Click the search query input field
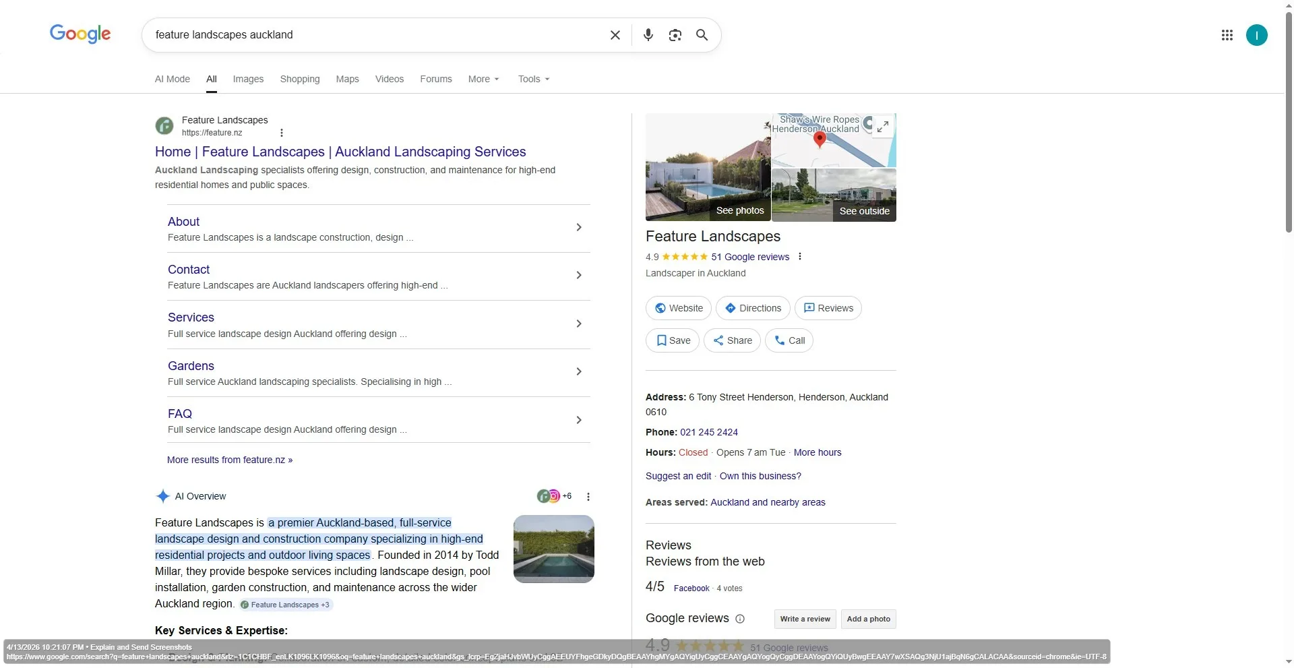 (377, 35)
